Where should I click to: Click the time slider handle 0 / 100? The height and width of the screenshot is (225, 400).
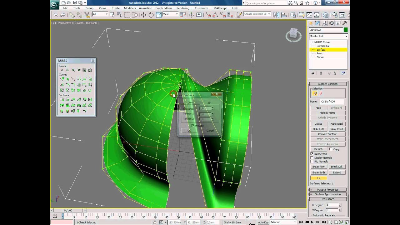pyautogui.click(x=68, y=211)
